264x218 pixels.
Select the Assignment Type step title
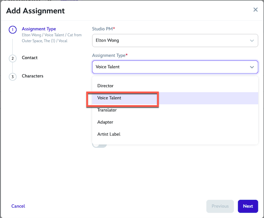point(39,29)
